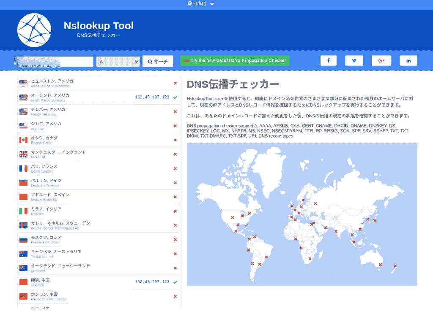Image resolution: width=433 pixels, height=319 pixels.
Task: Click the Pacific One Net Limited provider name
Action: coord(49,300)
